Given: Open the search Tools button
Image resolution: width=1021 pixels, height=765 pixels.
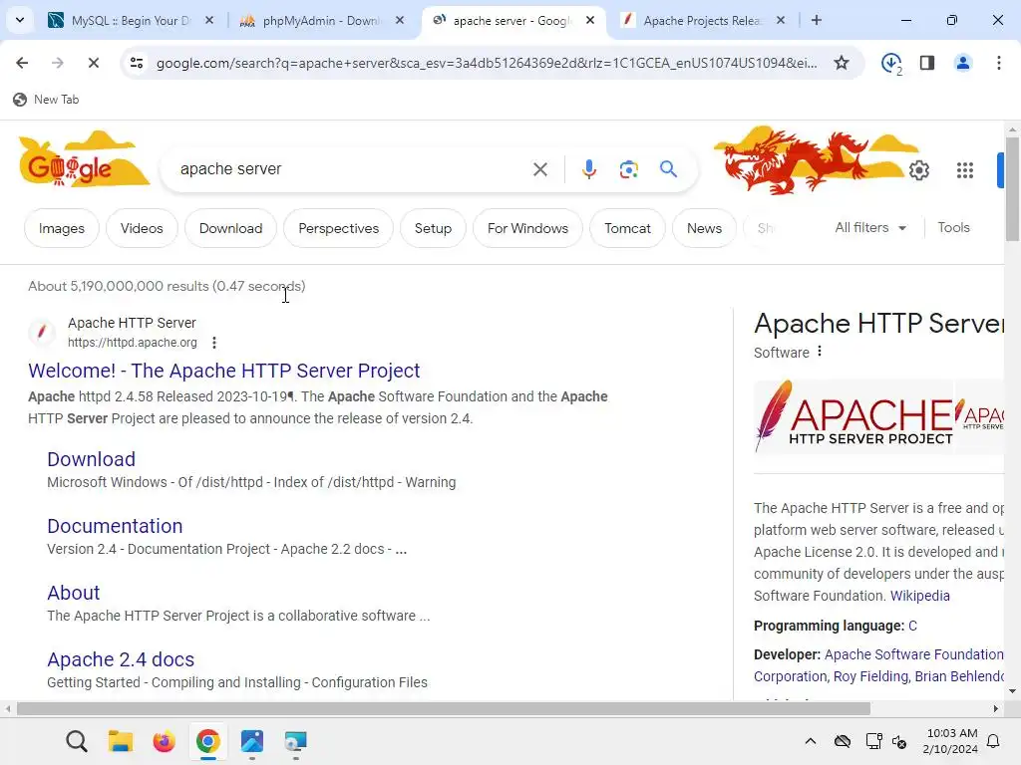Looking at the screenshot, I should 953,228.
